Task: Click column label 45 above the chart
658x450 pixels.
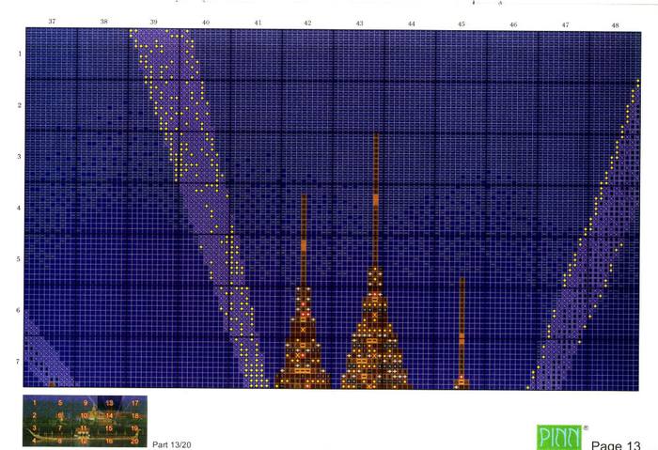Action: pyautogui.click(x=462, y=24)
